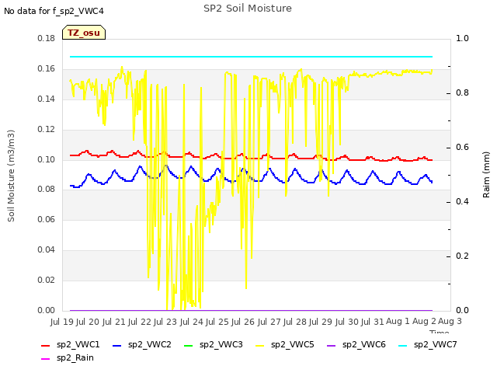Click the 0.06 left axis value
Viewport: 497px width, 373px height.
pos(47,219)
